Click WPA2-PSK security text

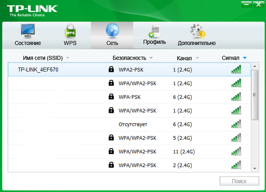(131, 70)
